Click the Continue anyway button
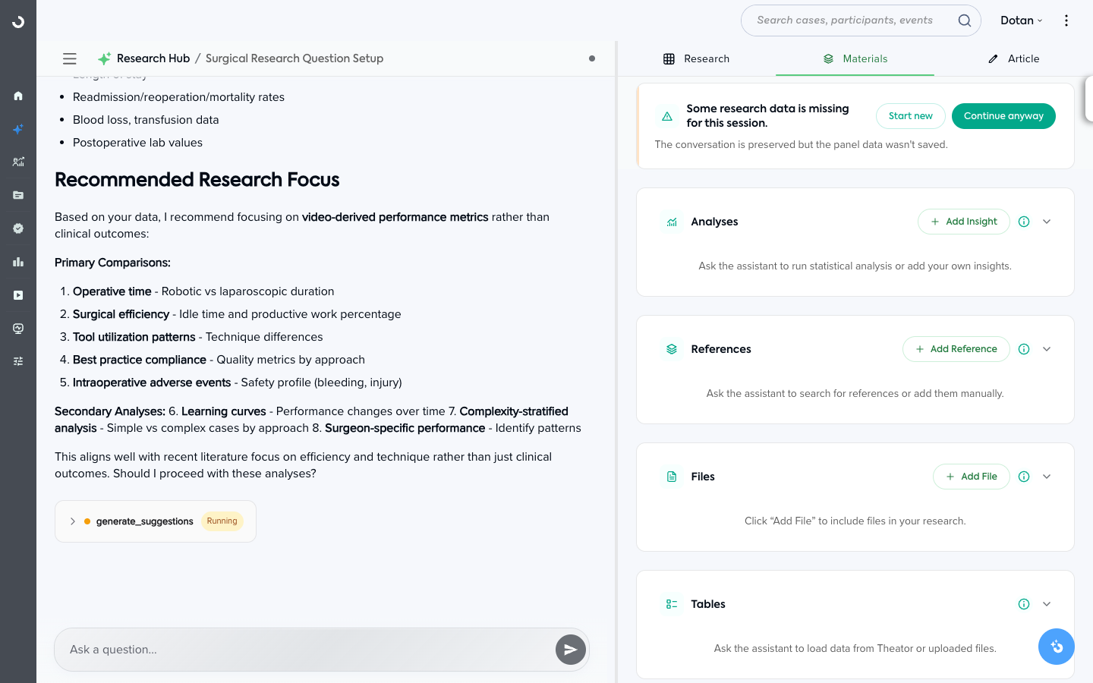The width and height of the screenshot is (1093, 683). pos(1003,116)
